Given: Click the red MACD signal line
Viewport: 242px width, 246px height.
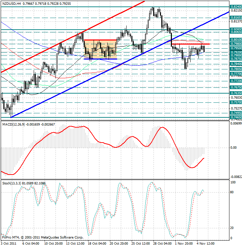Looking at the screenshot, I should pyautogui.click(x=103, y=142).
